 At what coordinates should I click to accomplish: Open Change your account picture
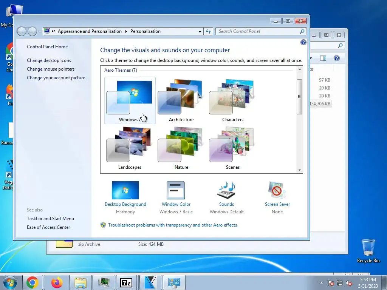56,78
